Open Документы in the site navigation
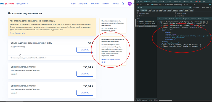 click(83, 4)
